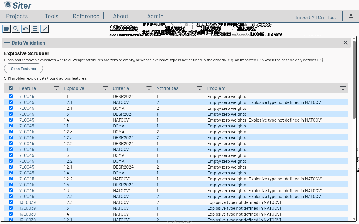Click the 7LC045 feature in the 1.4 DESR2024 row
The width and height of the screenshot is (359, 224).
[x=27, y=185]
